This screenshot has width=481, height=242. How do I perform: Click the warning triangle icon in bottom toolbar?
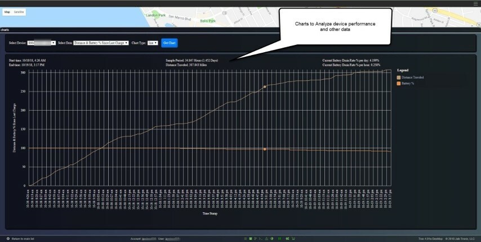[x=266, y=239]
